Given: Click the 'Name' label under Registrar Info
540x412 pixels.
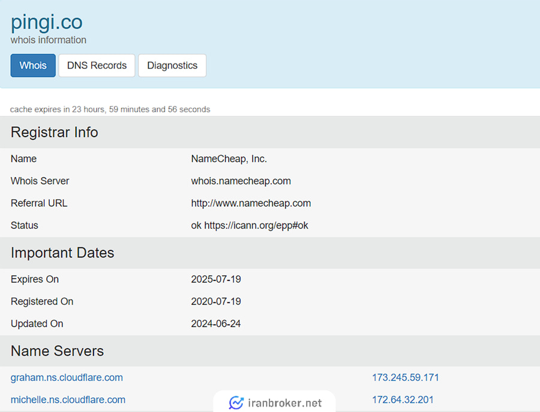Looking at the screenshot, I should click(x=23, y=159).
